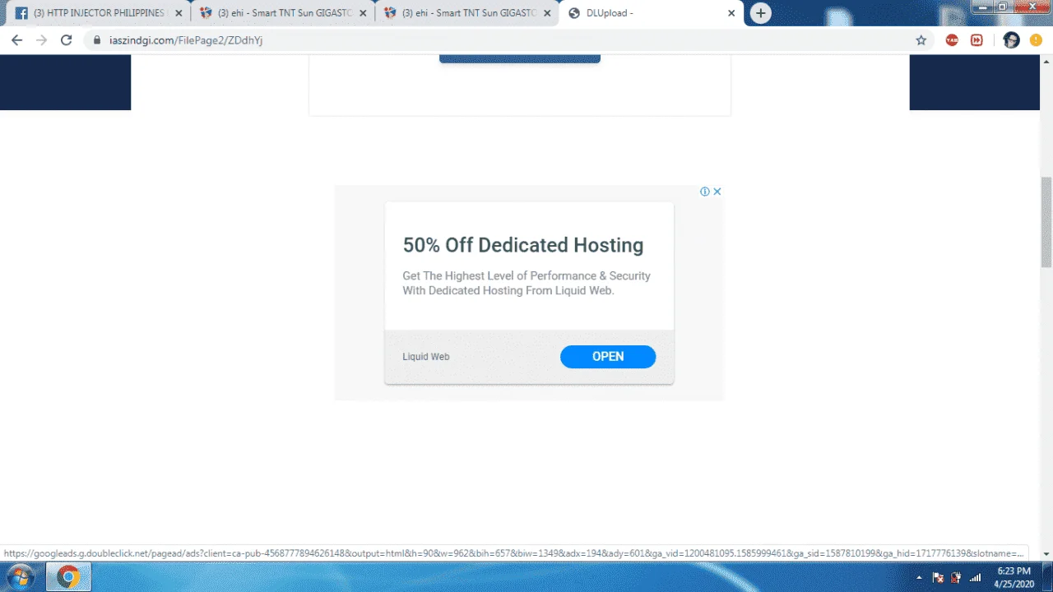Click the Liquid Web advertiser label
The image size is (1053, 592).
[x=425, y=357]
